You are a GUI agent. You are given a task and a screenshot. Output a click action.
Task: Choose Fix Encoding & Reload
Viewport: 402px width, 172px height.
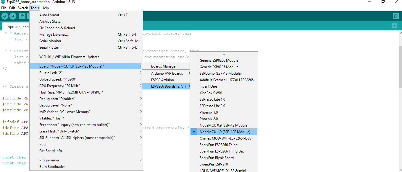(86, 28)
